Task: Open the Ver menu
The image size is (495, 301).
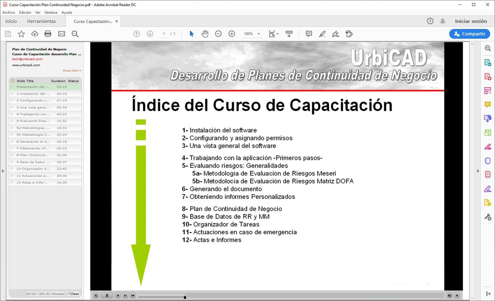Action: tap(38, 12)
